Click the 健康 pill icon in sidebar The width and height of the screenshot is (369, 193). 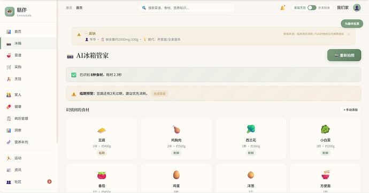pos(9,106)
